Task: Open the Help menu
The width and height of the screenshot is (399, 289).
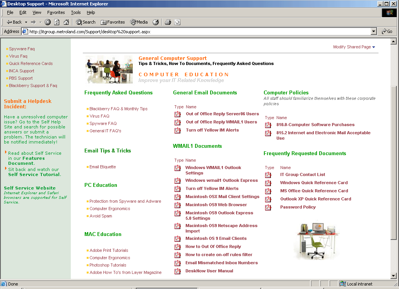Action: [91, 12]
